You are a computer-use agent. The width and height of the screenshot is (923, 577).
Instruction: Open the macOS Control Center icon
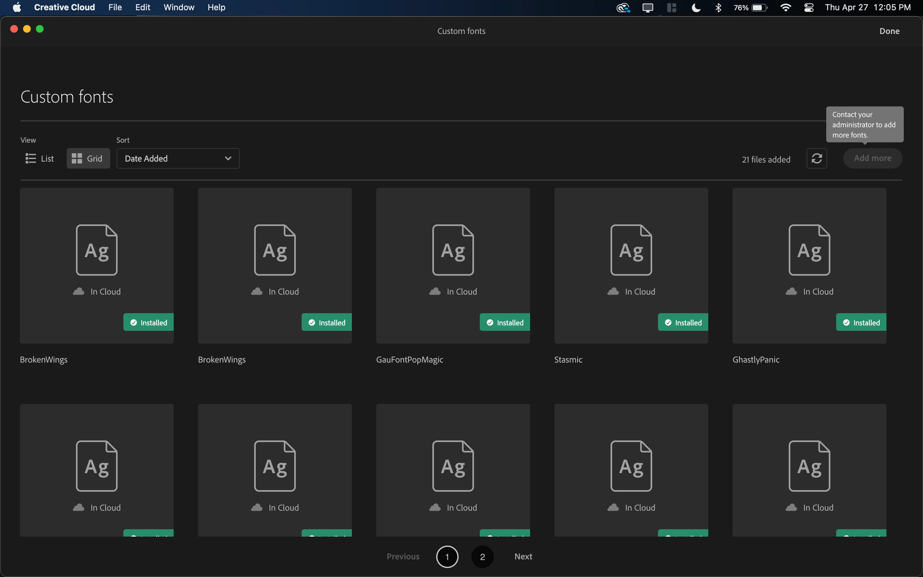point(809,8)
